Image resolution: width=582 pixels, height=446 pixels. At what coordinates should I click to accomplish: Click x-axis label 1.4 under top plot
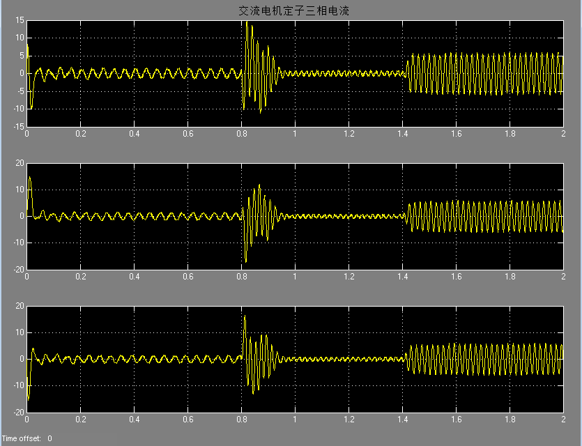point(403,134)
